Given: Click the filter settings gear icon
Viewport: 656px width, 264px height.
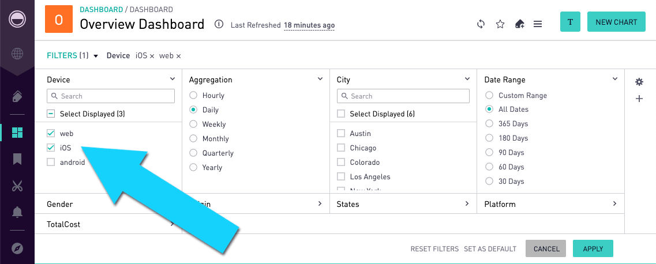Looking at the screenshot, I should pos(639,82).
